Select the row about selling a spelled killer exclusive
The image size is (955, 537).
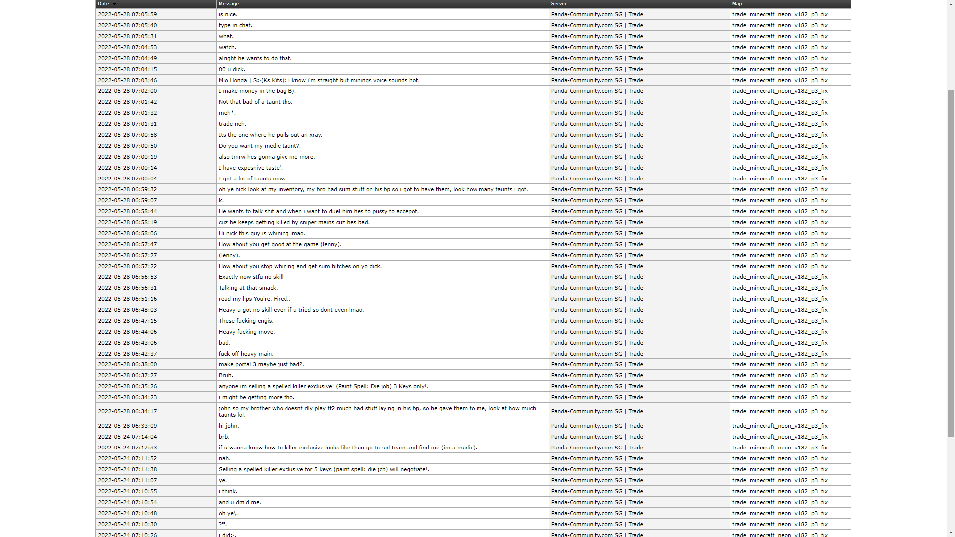tap(323, 386)
